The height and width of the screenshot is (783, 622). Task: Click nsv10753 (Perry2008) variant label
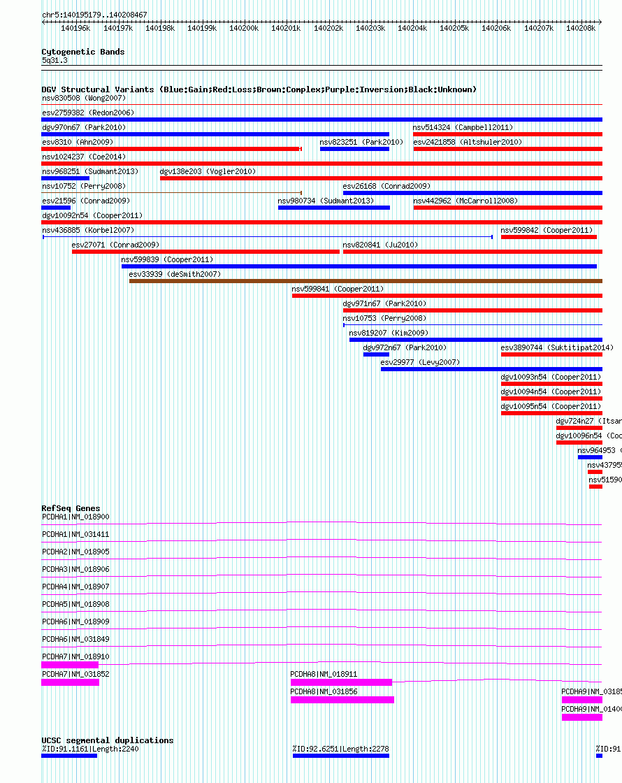click(x=384, y=319)
